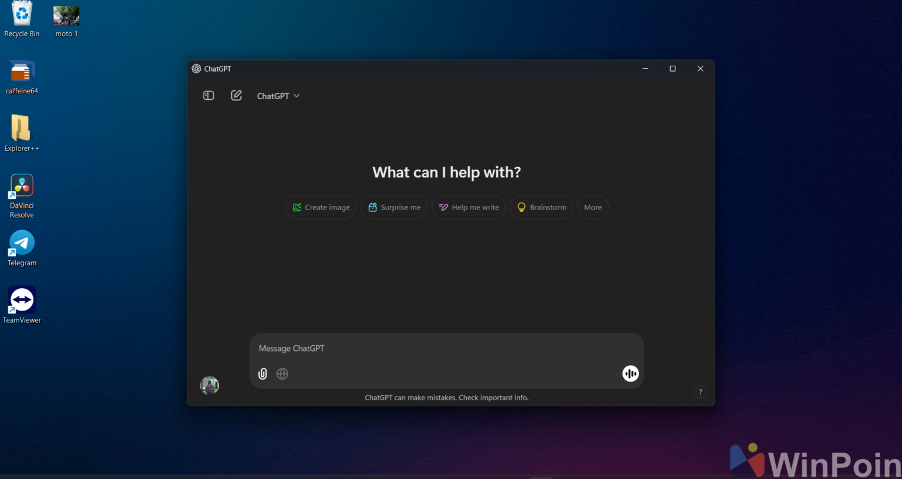The image size is (902, 479).
Task: Select the moto 1 image thumbnail
Action: (66, 22)
